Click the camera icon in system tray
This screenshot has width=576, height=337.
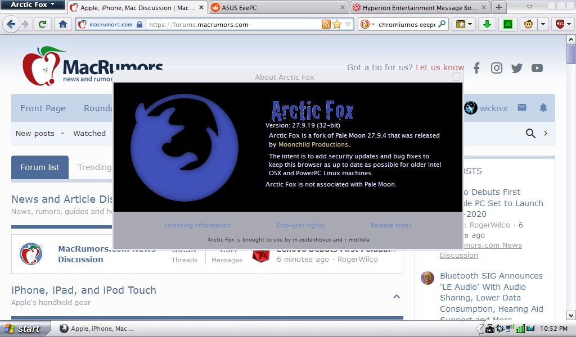[490, 329]
